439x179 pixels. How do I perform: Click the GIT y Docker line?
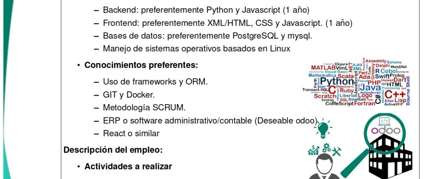[x=129, y=95]
